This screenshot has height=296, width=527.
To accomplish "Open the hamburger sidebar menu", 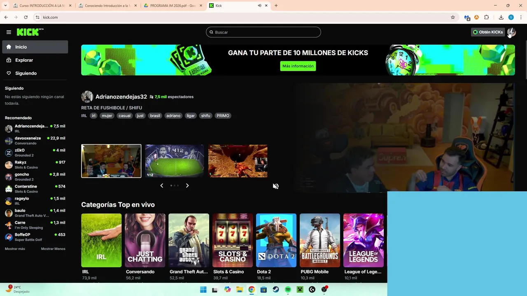I will click(x=9, y=32).
